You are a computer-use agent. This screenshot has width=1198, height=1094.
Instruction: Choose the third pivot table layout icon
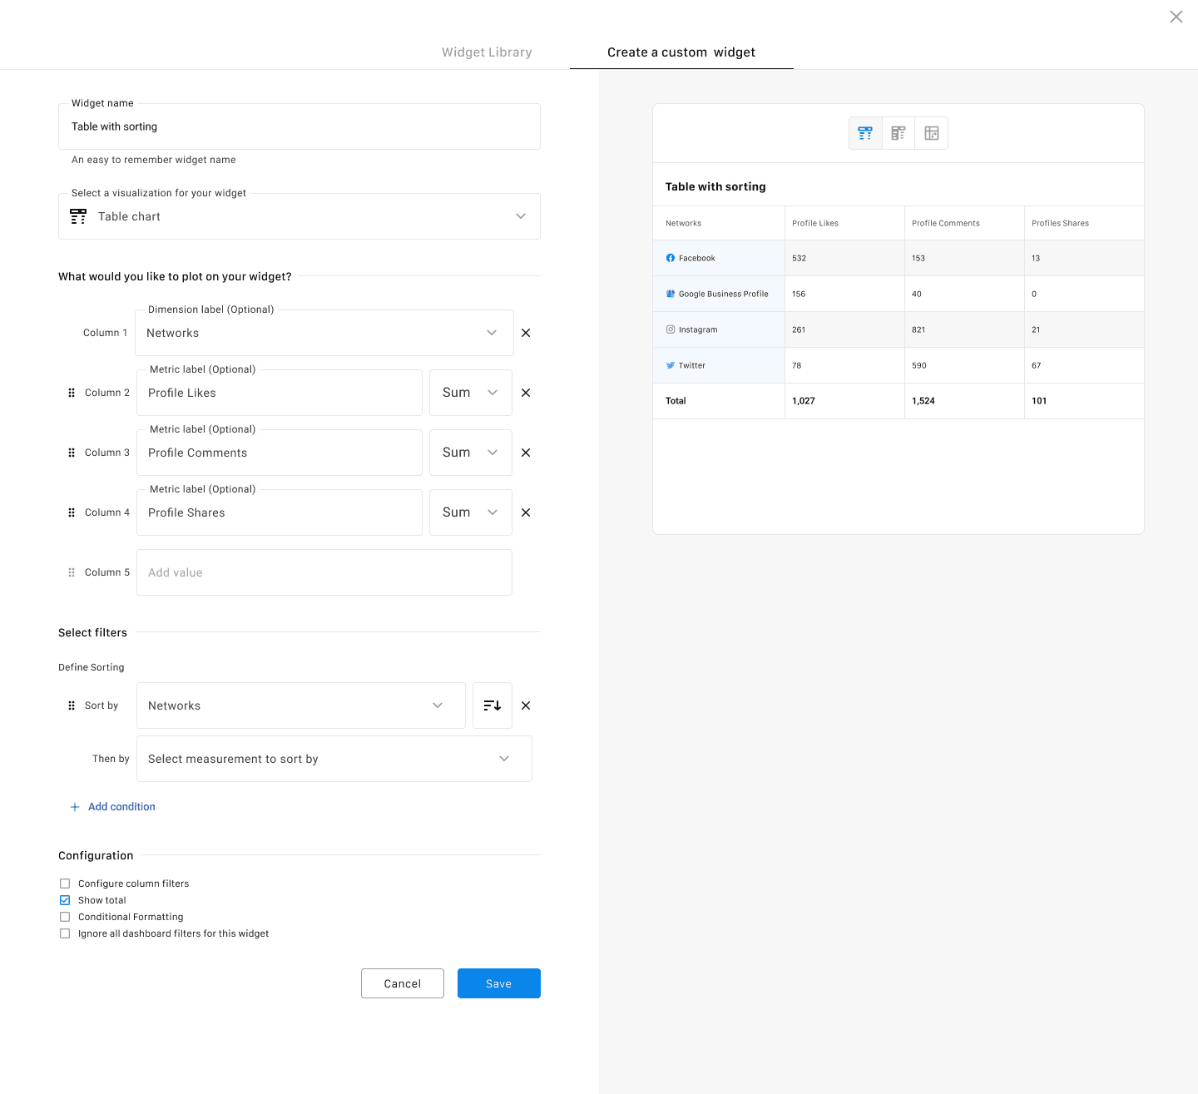point(932,133)
